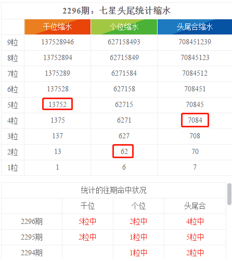Click the 13752 cell
Image resolution: width=232 pixels, height=261 pixels.
(x=57, y=104)
